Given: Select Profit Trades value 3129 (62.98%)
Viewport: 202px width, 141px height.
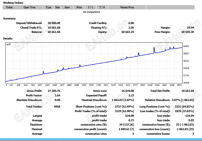Looking at the screenshot, I should (124, 111).
